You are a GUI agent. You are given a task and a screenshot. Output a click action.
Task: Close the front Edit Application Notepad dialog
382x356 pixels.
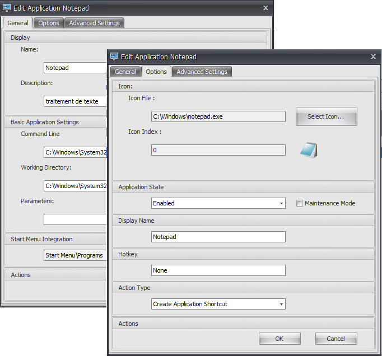pos(373,57)
